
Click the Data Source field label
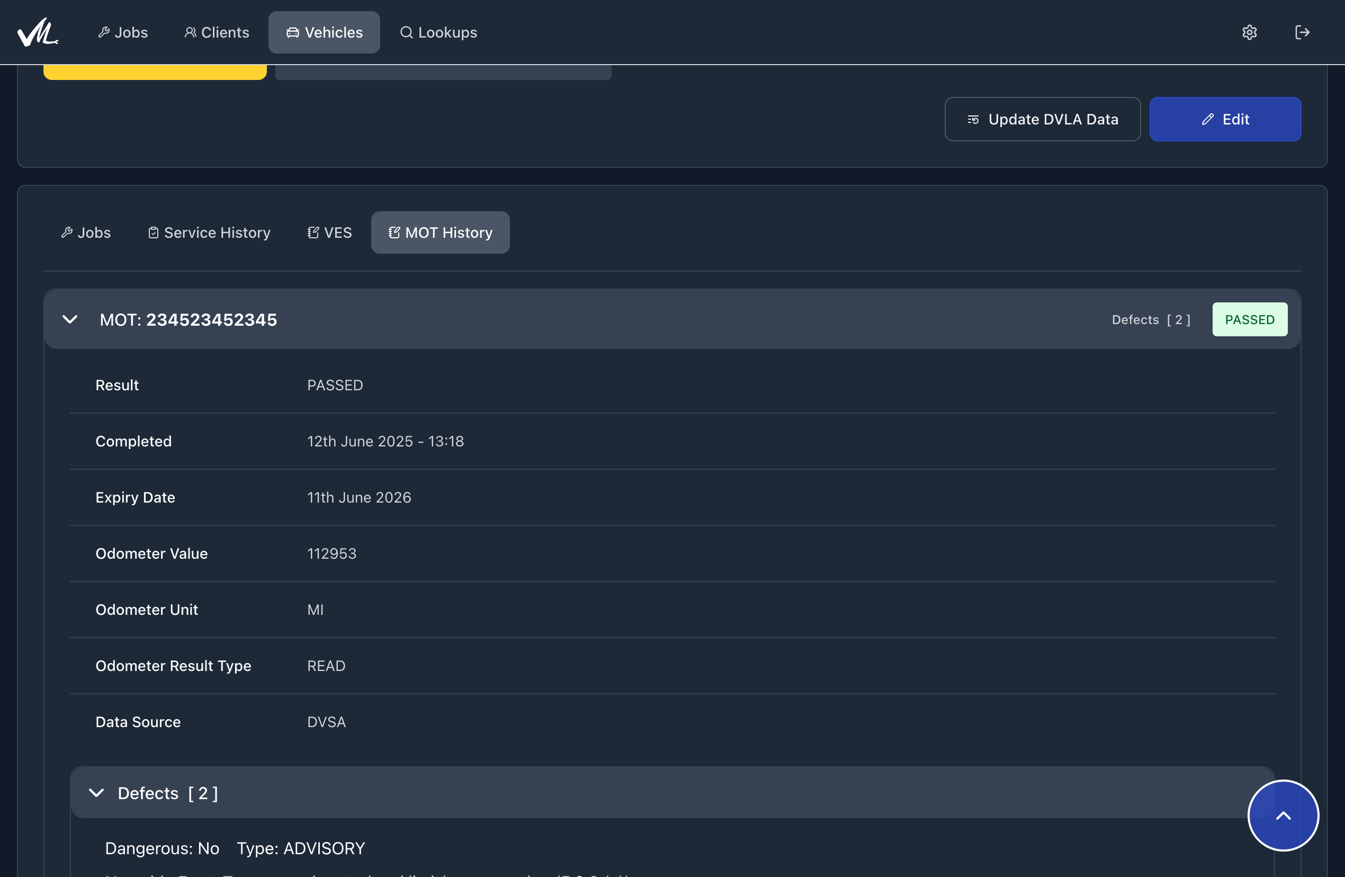click(x=138, y=722)
